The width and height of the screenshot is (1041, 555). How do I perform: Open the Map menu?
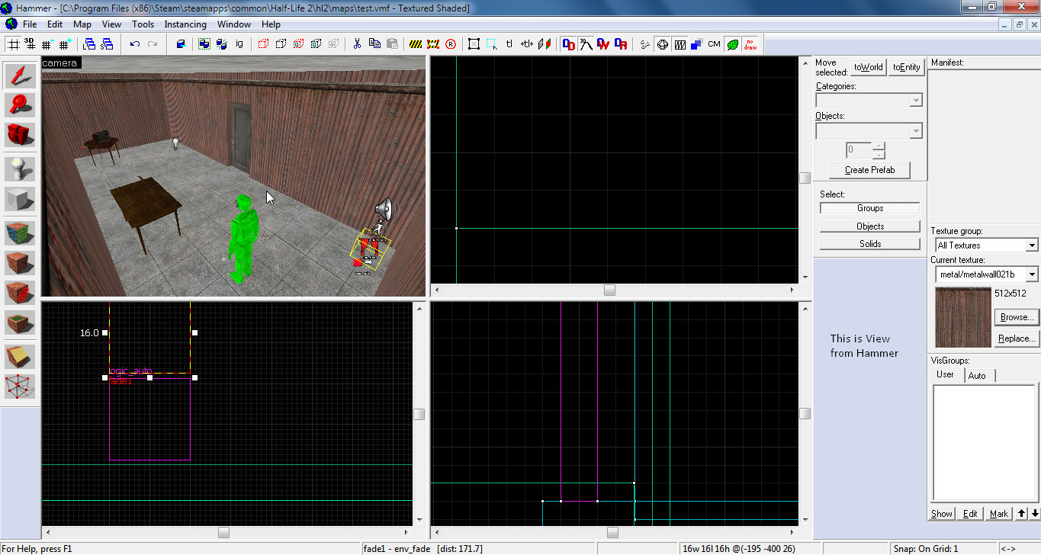click(82, 24)
